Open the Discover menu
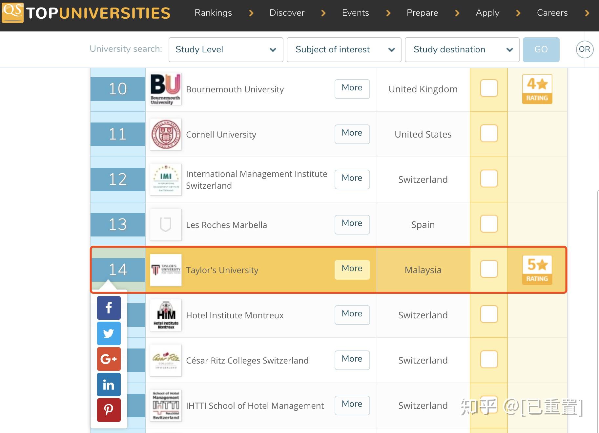This screenshot has width=599, height=433. coord(287,13)
